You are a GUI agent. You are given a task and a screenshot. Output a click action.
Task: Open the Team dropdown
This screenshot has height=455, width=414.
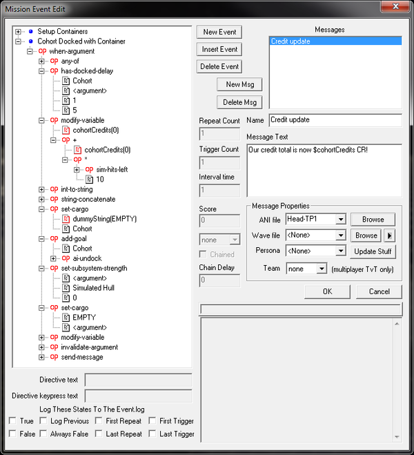pyautogui.click(x=322, y=269)
